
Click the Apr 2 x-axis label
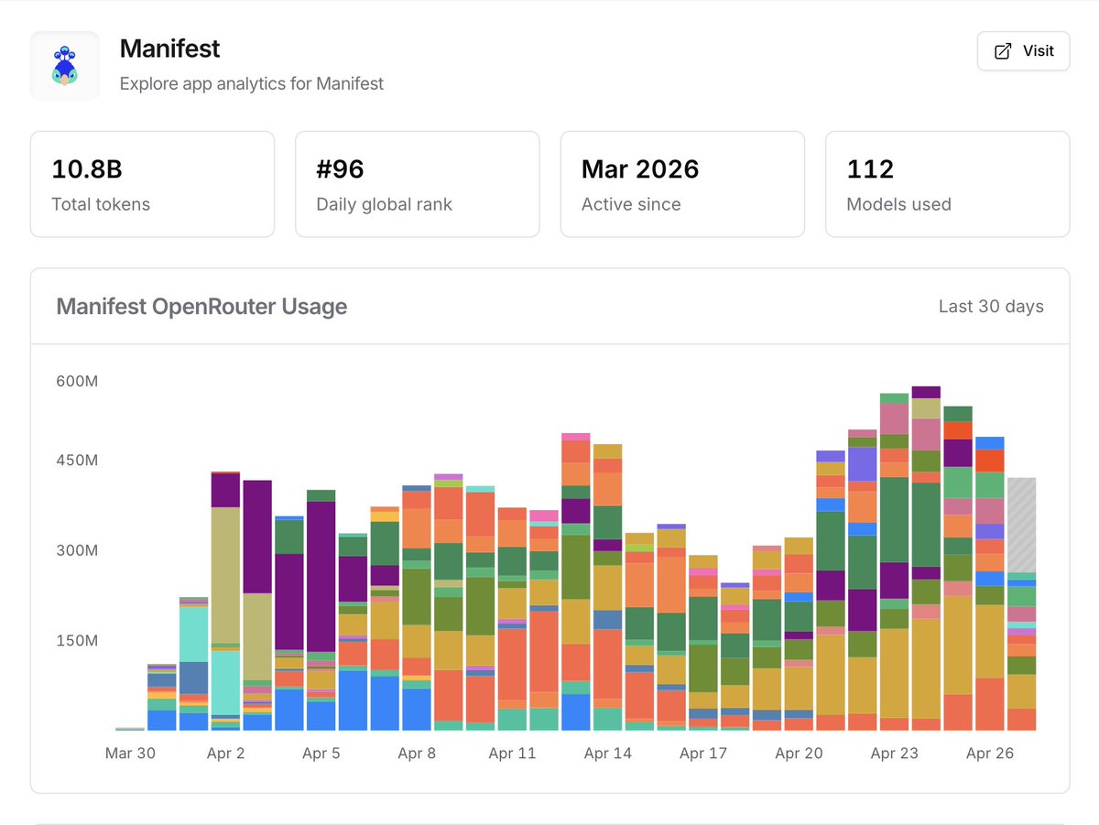pos(225,754)
